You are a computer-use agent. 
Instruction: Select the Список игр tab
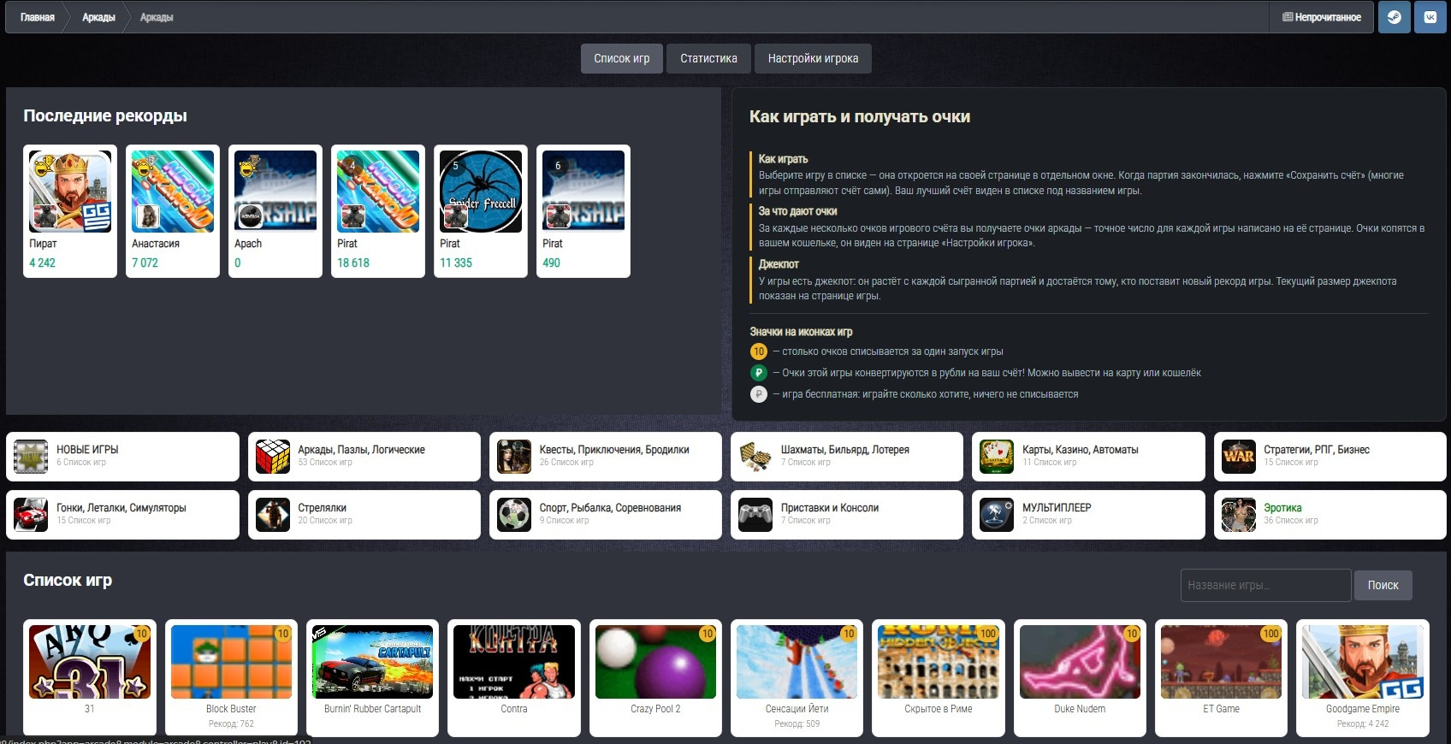click(622, 59)
